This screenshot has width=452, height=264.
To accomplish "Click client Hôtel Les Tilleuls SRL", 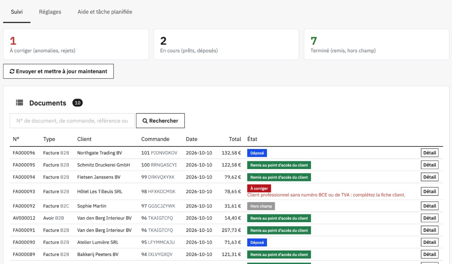I will click(100, 192).
